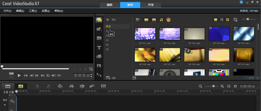Toggle show photos filter

[154, 20]
